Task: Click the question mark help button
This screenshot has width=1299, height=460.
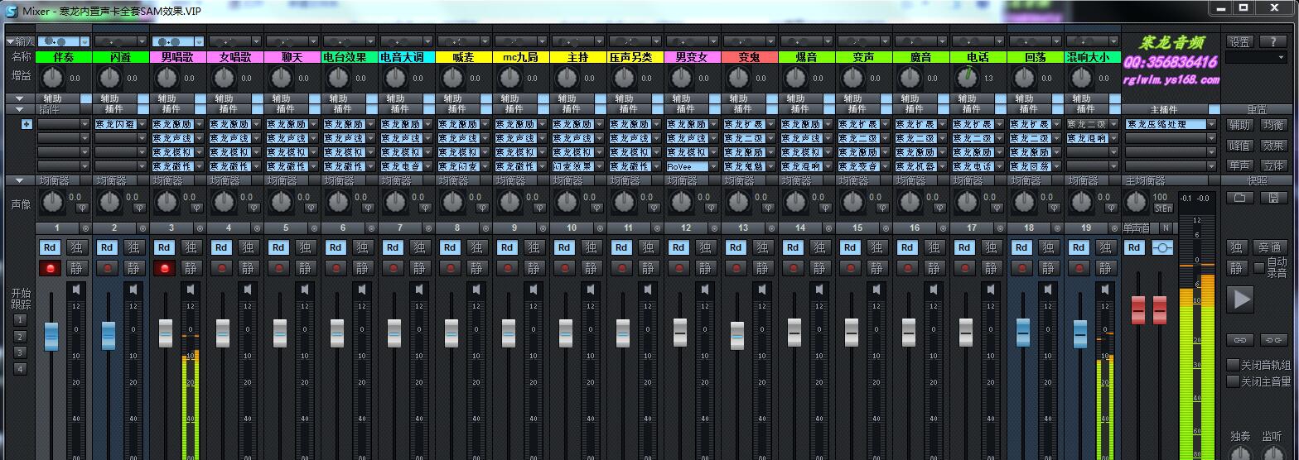Action: coord(1273,41)
